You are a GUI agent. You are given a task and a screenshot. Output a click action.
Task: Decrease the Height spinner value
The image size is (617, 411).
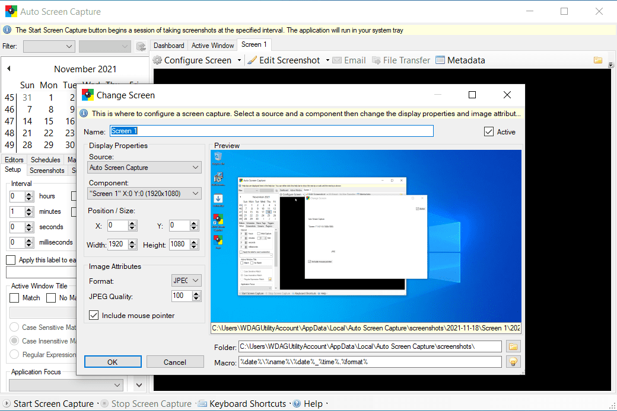193,247
